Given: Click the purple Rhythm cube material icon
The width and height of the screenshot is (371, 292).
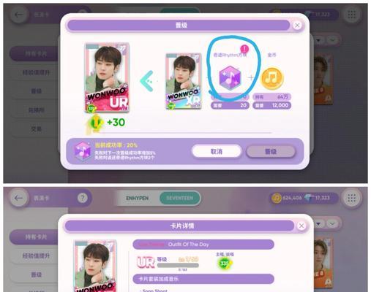Looking at the screenshot, I should click(x=230, y=78).
